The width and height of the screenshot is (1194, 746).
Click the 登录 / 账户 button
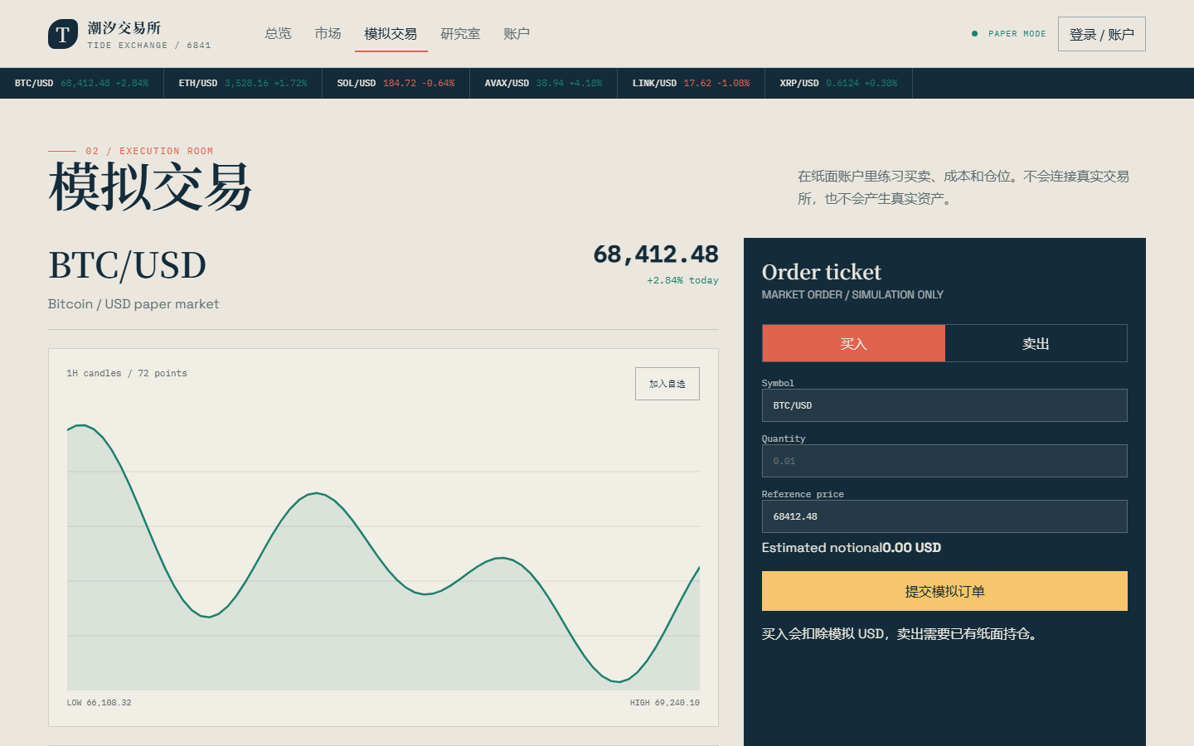(1101, 34)
